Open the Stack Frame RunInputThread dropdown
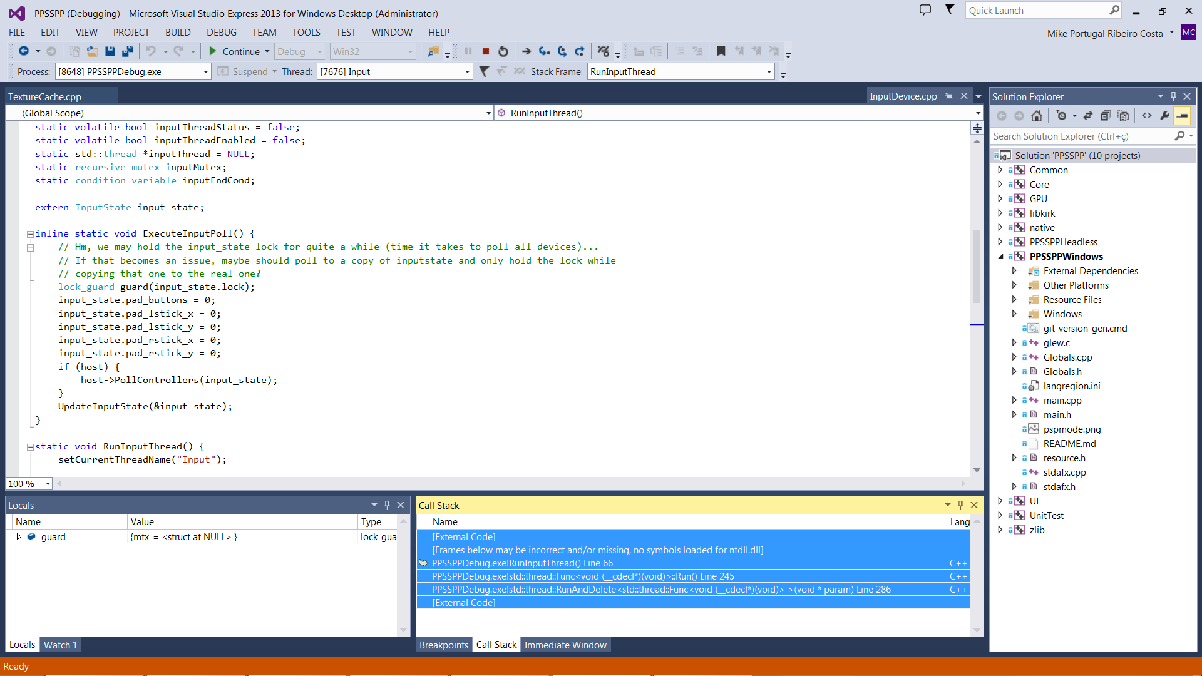This screenshot has height=676, width=1202. click(769, 72)
